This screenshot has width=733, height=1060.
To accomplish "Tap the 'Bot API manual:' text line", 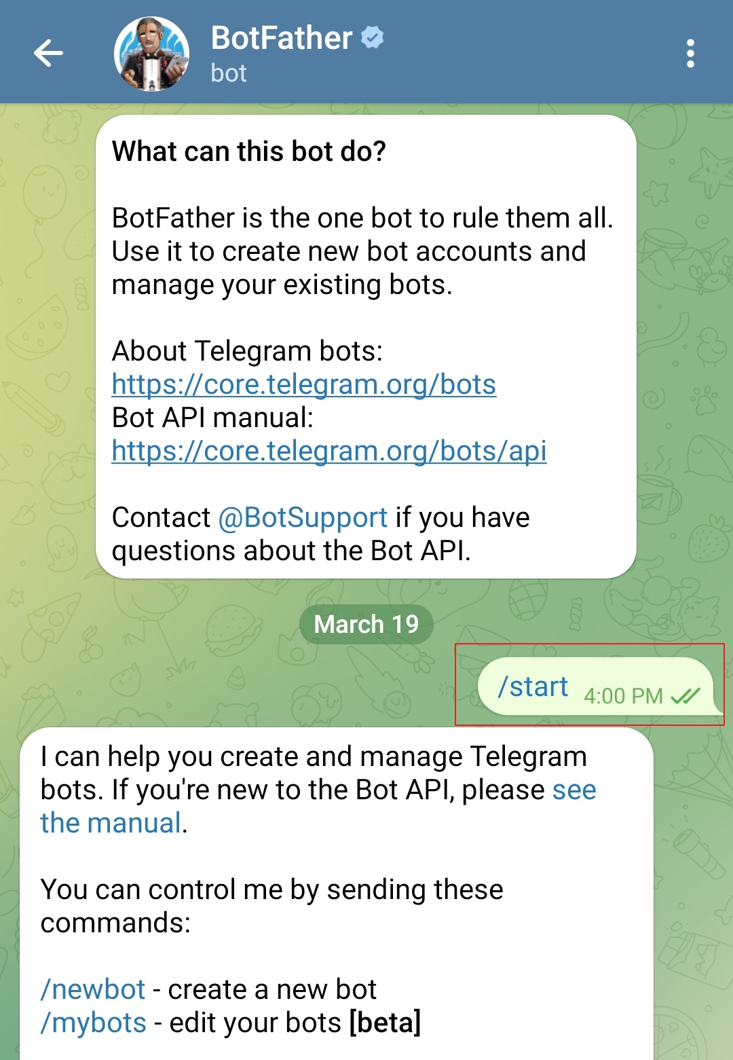I will click(213, 418).
